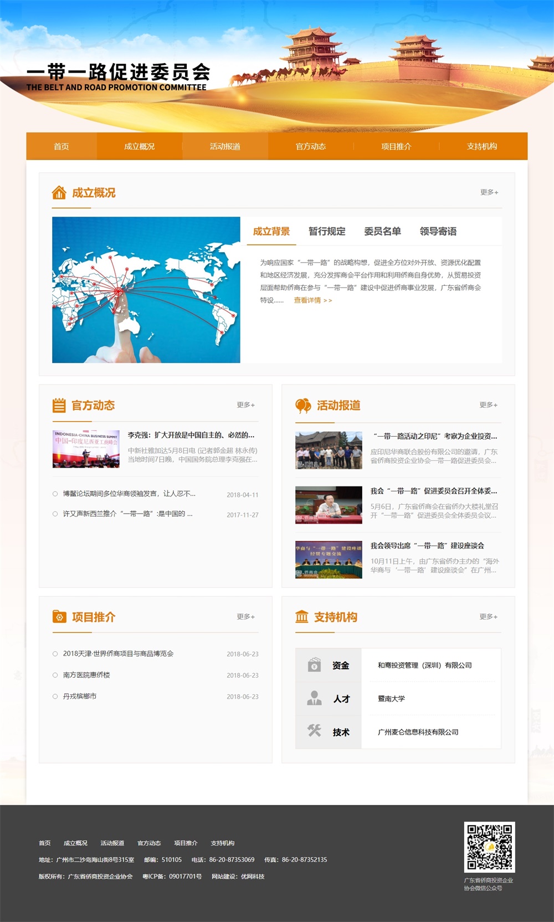The height and width of the screenshot is (922, 554).
Task: Click 广州麦仑信息科技有限公司 link
Action: point(418,732)
